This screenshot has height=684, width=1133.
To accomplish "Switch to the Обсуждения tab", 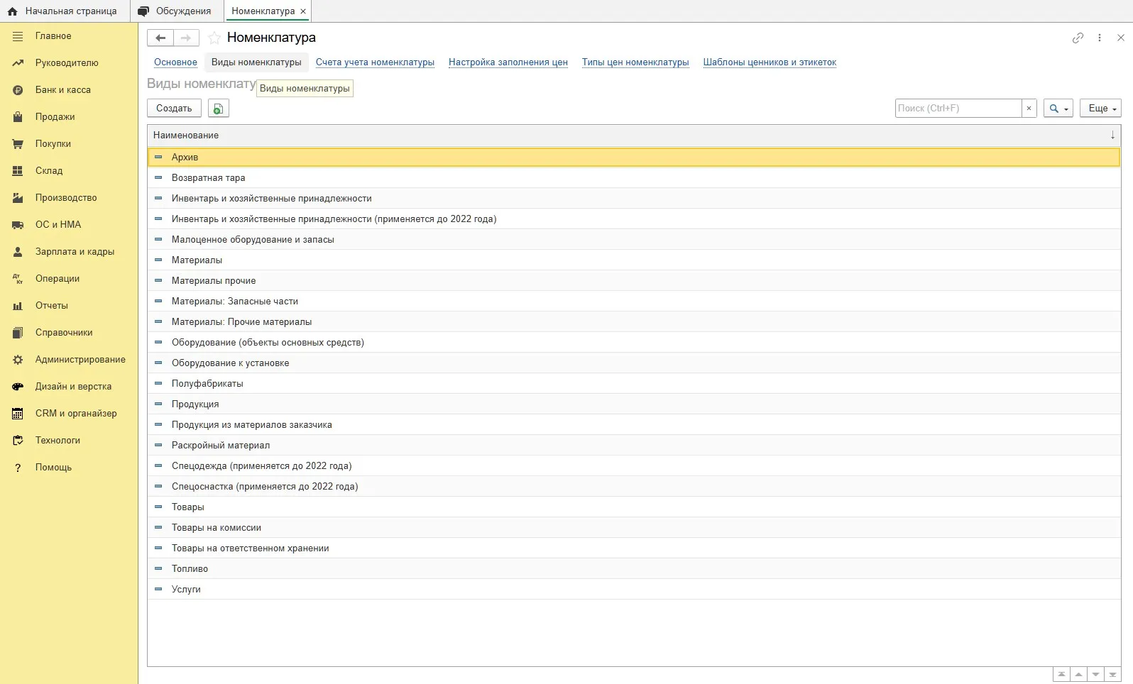I will (x=176, y=11).
